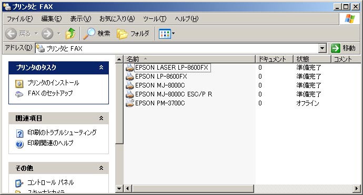Click the FAX setup icon
The width and height of the screenshot is (363, 195).
tap(19, 94)
